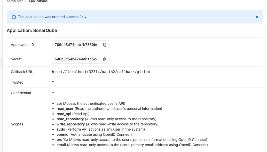Focus the Secret text field
This screenshot has height=152, width=267.
(76, 59)
